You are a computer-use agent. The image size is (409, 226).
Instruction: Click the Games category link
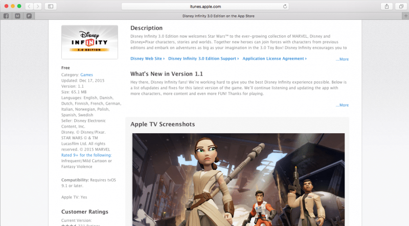[86, 74]
